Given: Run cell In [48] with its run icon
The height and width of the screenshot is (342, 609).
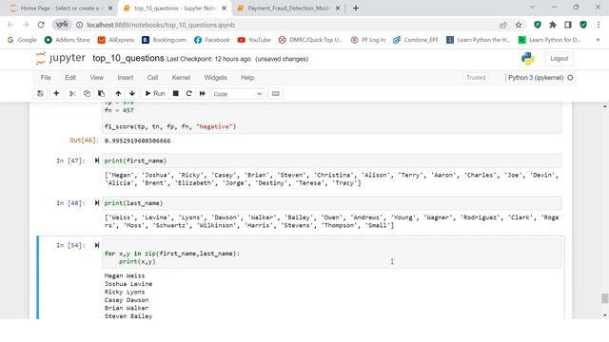Looking at the screenshot, I should [x=97, y=202].
